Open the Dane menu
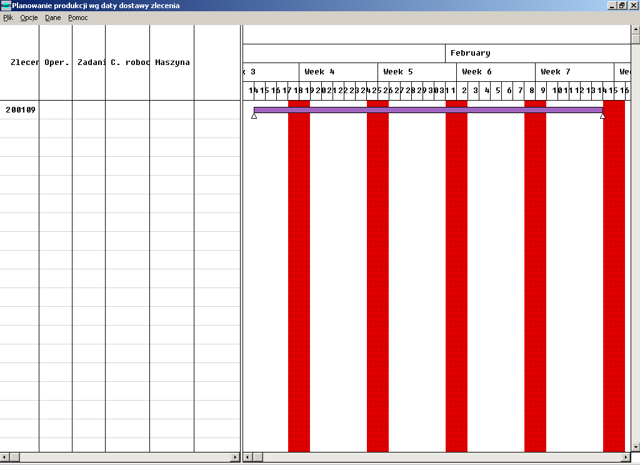 point(53,17)
